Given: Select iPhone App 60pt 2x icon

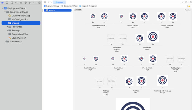Looking at the screenshot, I should click(x=140, y=38).
